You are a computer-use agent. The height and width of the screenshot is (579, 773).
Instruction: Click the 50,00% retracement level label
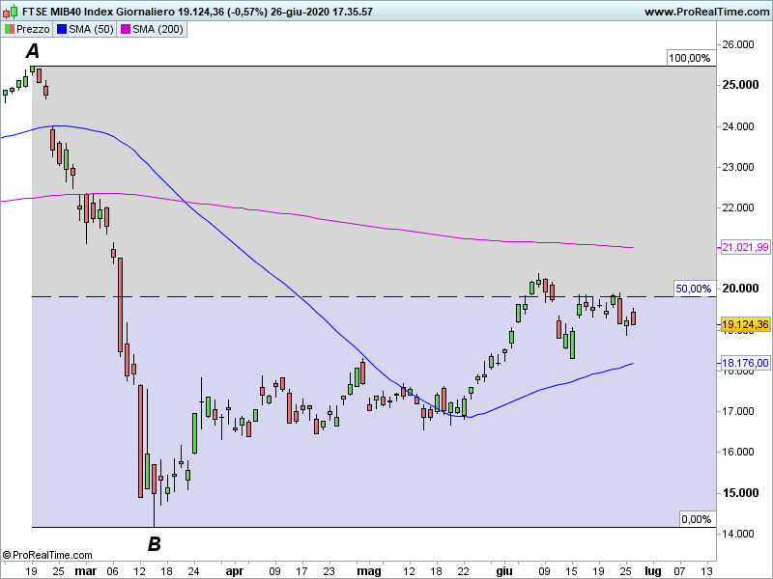[693, 289]
